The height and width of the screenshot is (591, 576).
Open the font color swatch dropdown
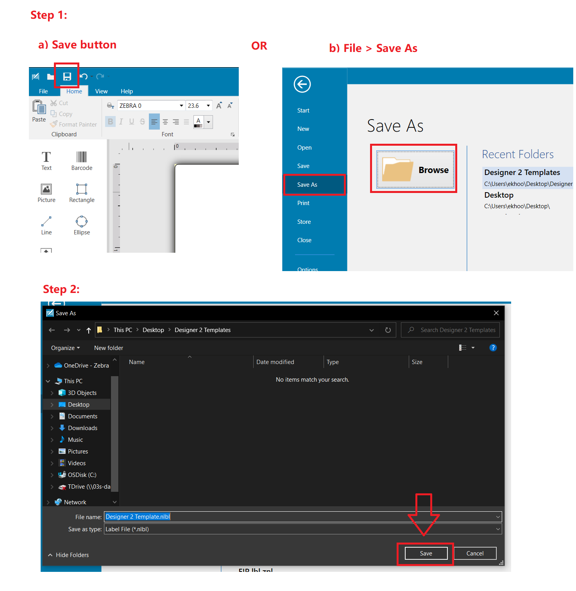pos(208,121)
